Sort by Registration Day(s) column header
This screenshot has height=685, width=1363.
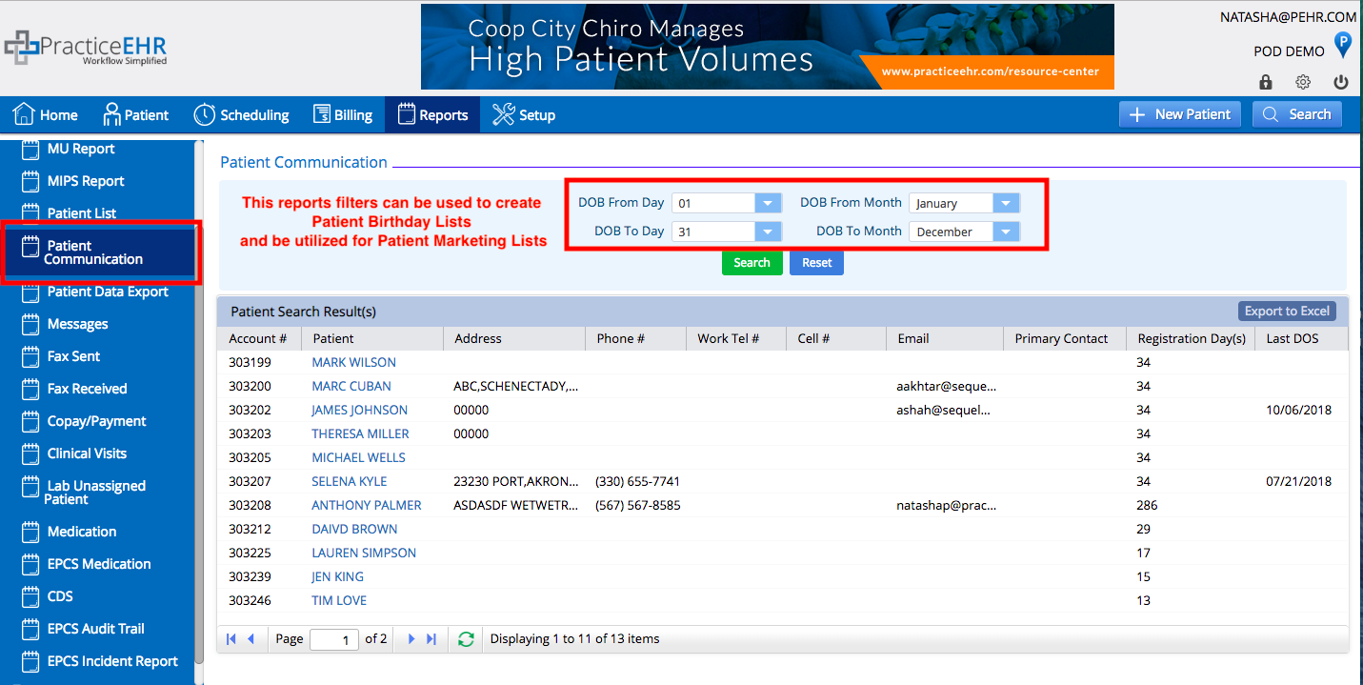click(x=1191, y=338)
